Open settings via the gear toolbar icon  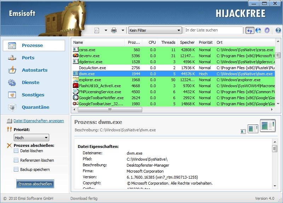click(x=267, y=30)
